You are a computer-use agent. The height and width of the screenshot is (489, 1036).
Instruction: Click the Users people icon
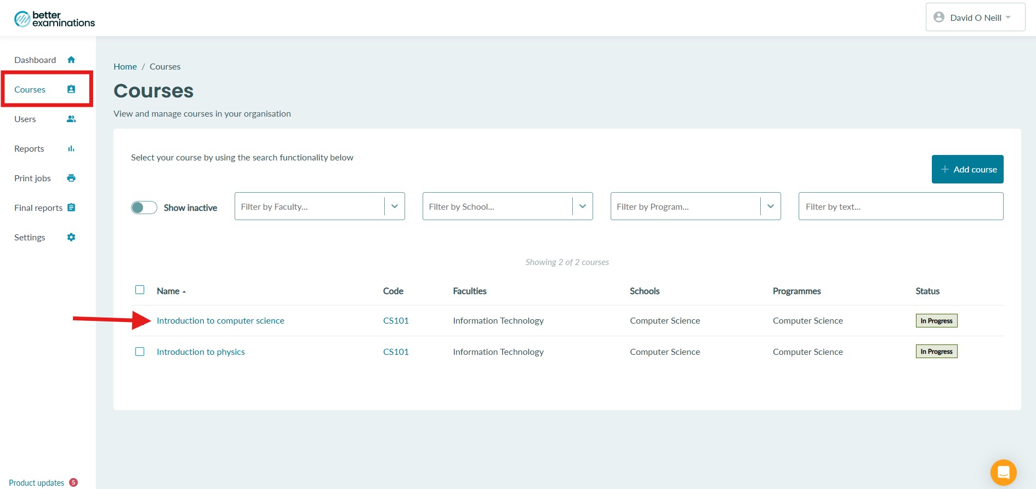[71, 119]
